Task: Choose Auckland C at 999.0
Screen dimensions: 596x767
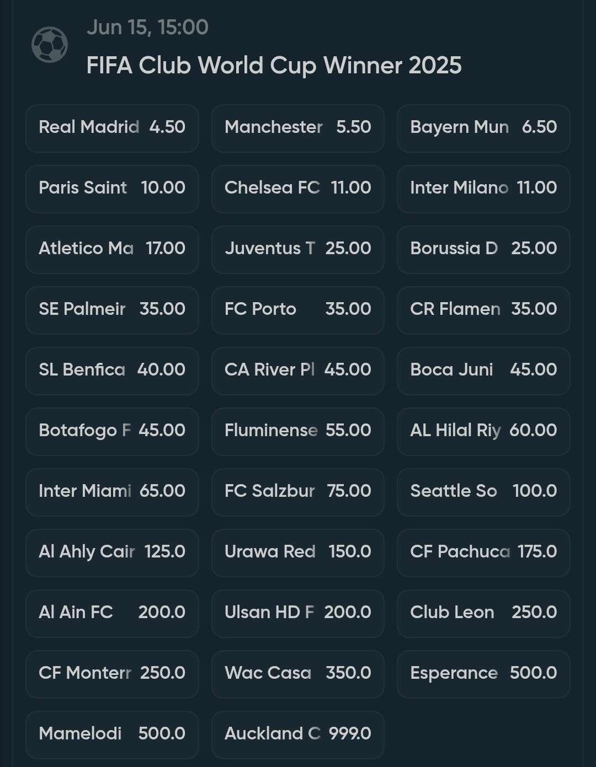Action: click(x=298, y=734)
